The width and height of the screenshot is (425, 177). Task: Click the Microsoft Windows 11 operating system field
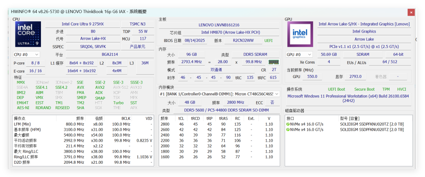pos(348,98)
